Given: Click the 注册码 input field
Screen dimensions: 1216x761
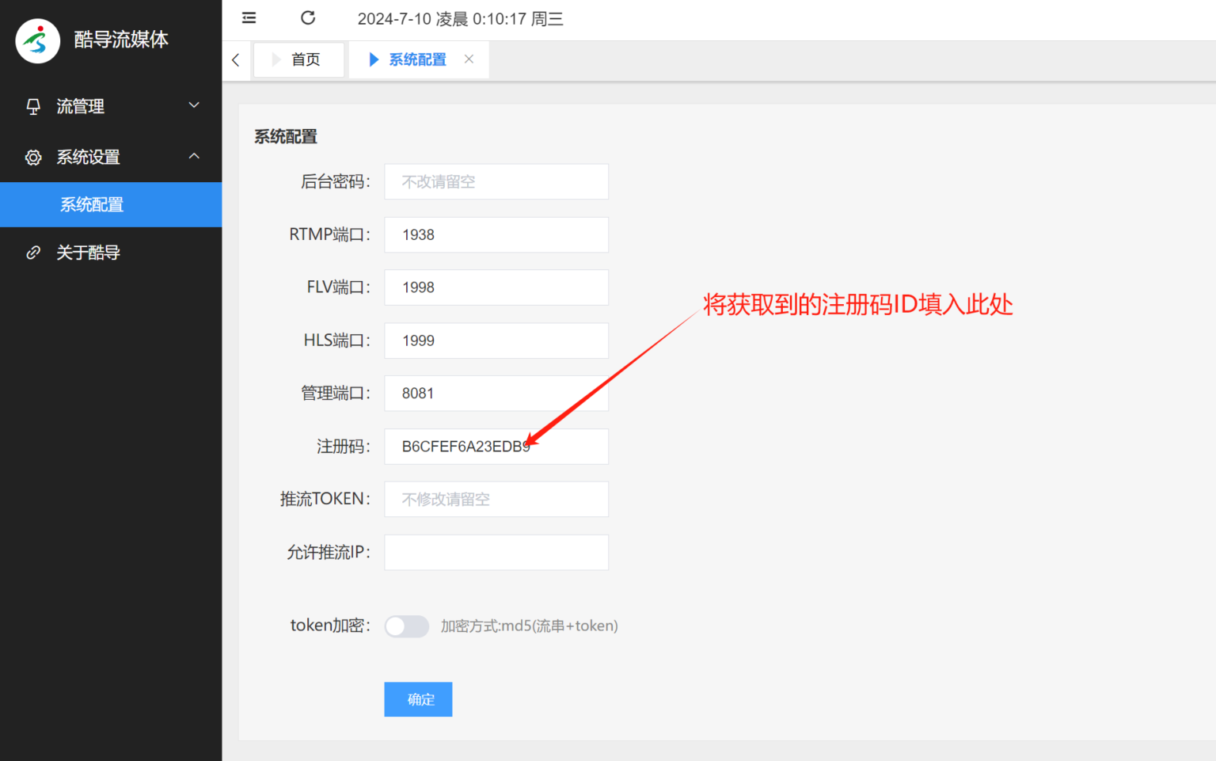Looking at the screenshot, I should click(496, 447).
